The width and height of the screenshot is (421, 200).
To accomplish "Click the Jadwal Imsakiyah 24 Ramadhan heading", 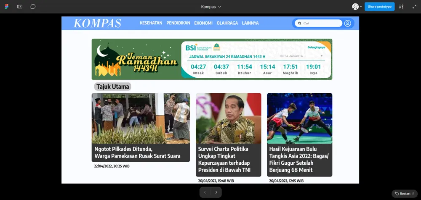I will click(227, 57).
